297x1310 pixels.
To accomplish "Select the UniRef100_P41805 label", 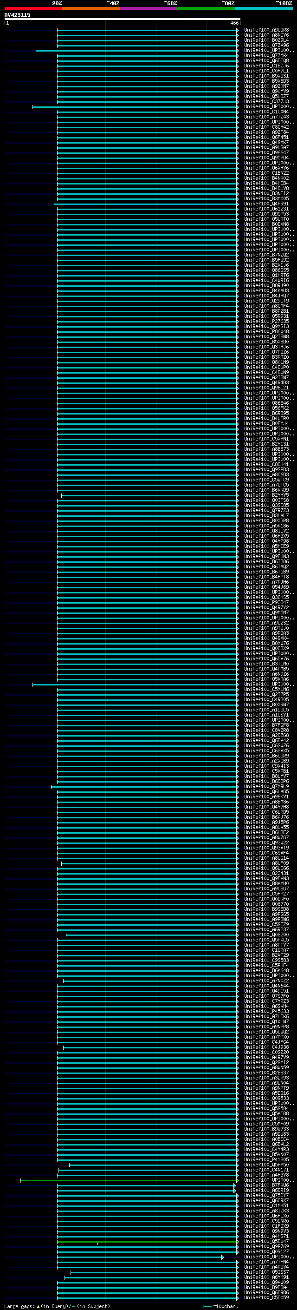I will (266, 1159).
